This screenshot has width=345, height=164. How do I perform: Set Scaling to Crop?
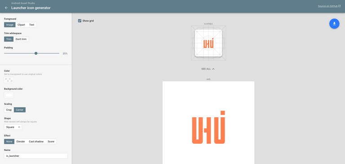tap(9, 110)
